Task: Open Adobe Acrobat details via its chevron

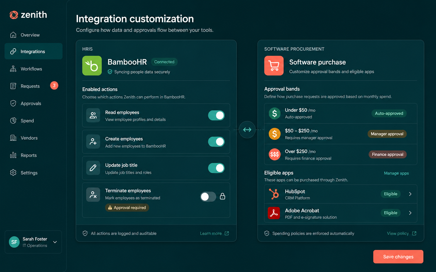Action: [410, 213]
